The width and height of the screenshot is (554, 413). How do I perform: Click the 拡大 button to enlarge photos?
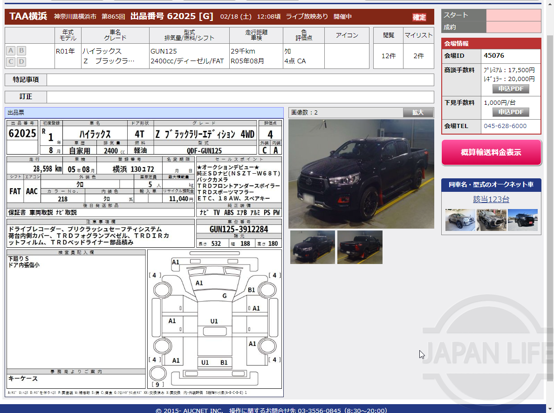[418, 112]
